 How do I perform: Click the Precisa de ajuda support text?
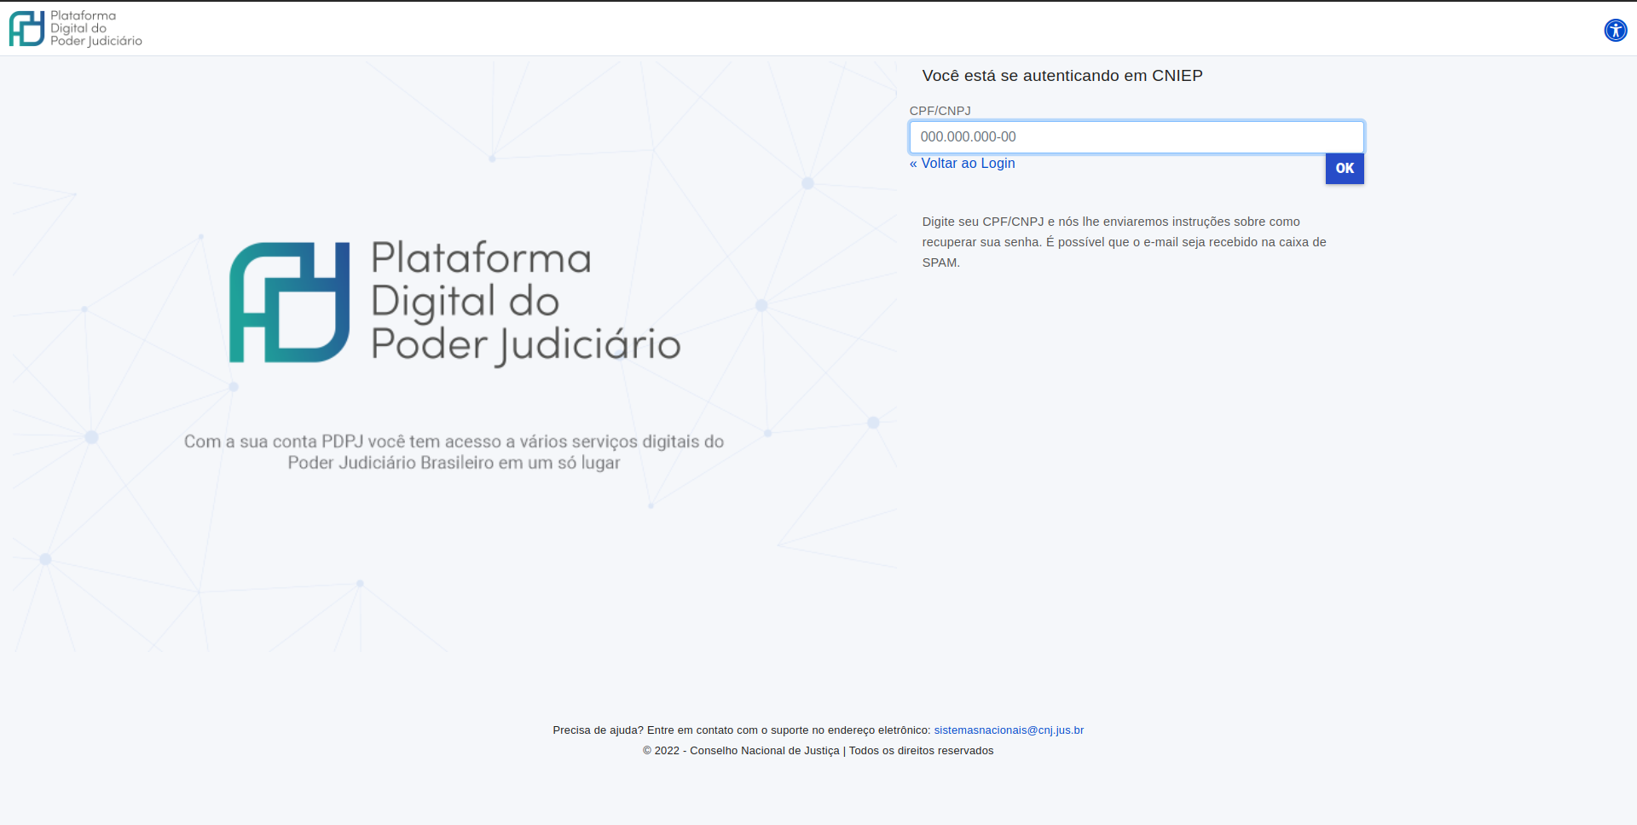pyautogui.click(x=742, y=730)
